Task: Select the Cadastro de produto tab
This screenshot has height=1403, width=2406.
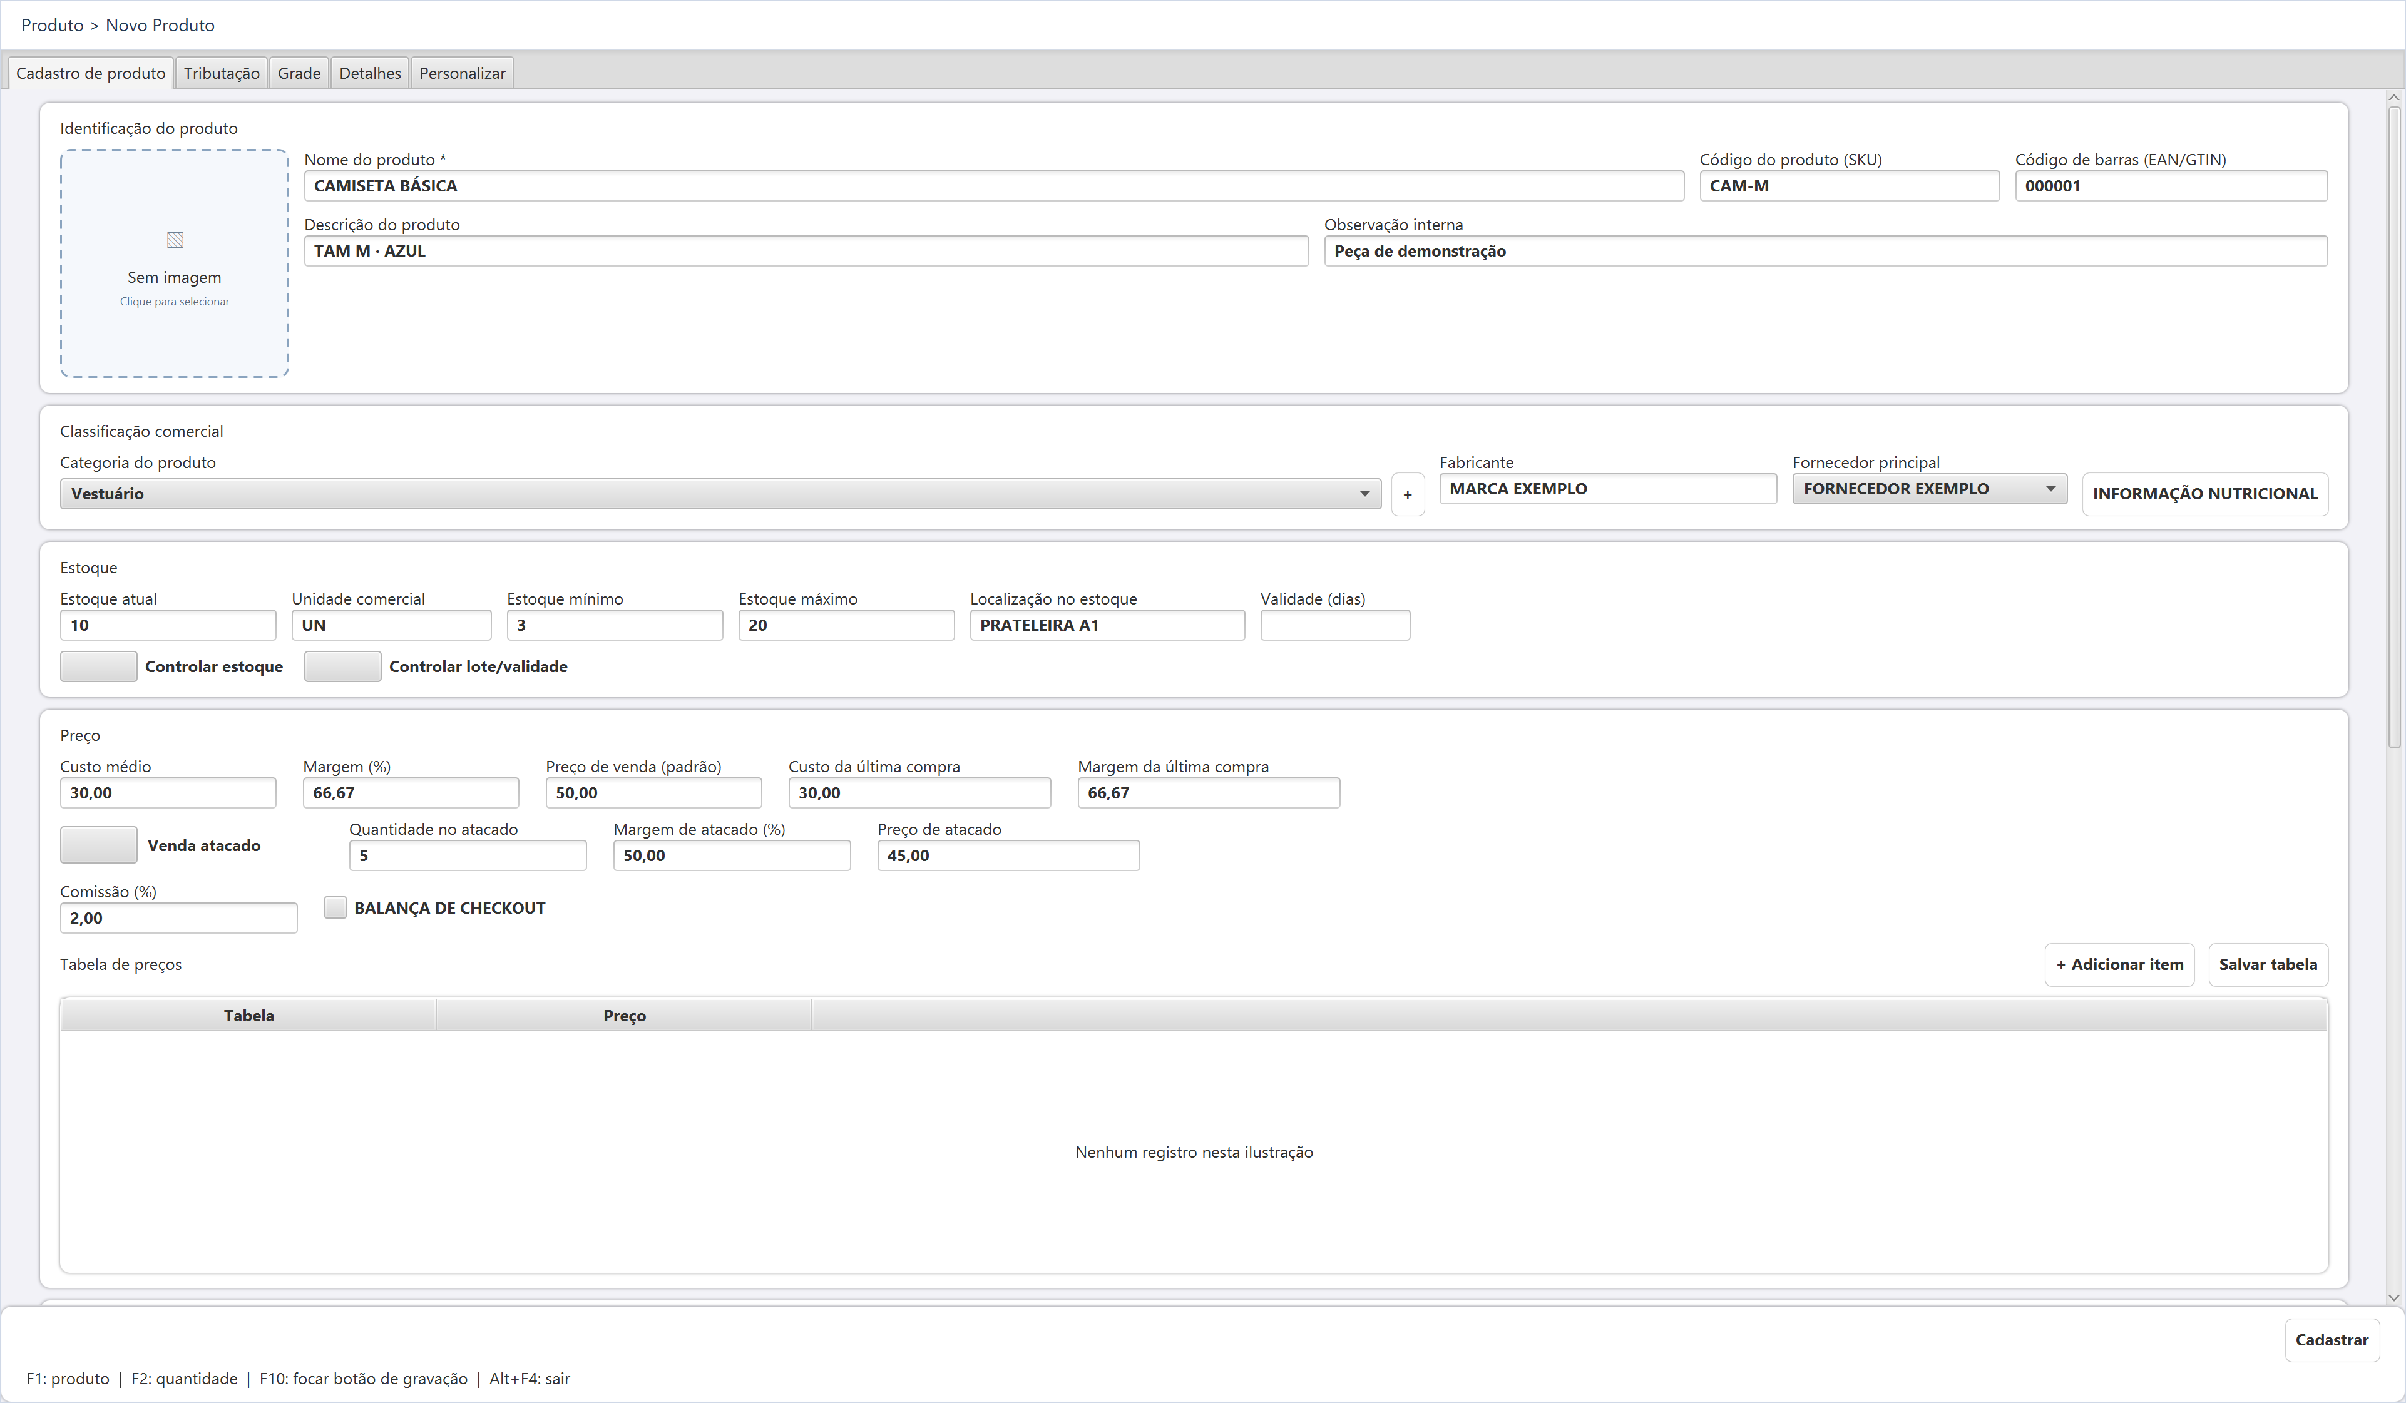Action: pos(91,73)
